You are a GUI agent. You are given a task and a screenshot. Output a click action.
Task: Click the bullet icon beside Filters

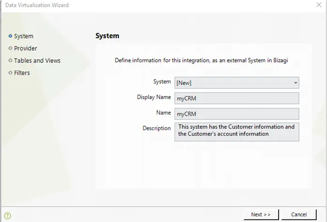click(x=10, y=73)
